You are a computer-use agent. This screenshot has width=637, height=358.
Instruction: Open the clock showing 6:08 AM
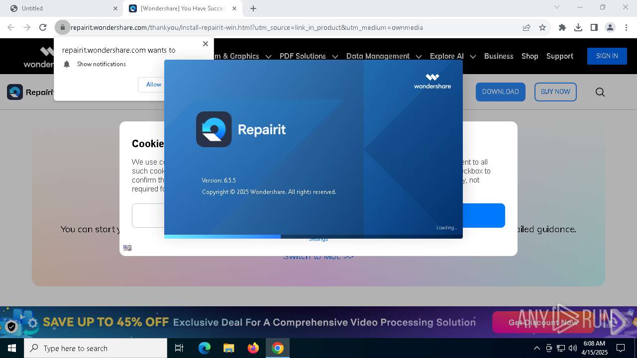click(x=594, y=348)
